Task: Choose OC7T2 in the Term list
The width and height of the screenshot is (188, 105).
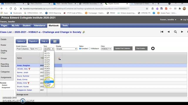Action: point(49,82)
